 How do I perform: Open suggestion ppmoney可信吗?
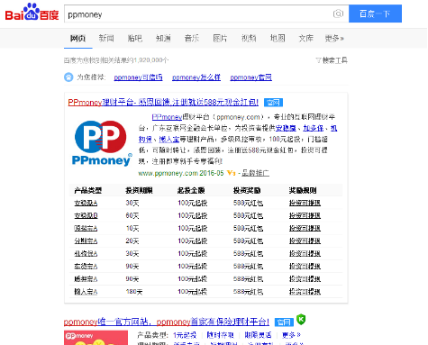tap(138, 77)
